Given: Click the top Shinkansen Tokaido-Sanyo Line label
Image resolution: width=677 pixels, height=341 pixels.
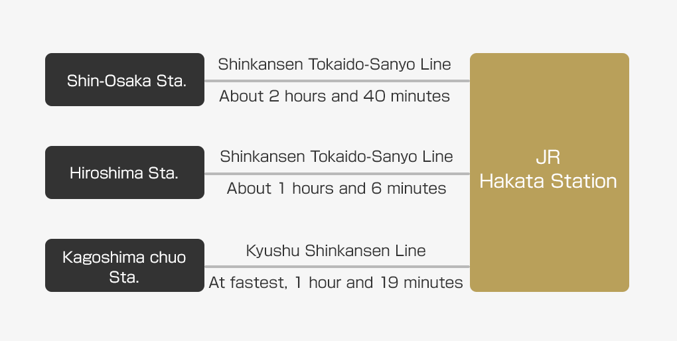Looking at the screenshot, I should (x=335, y=64).
